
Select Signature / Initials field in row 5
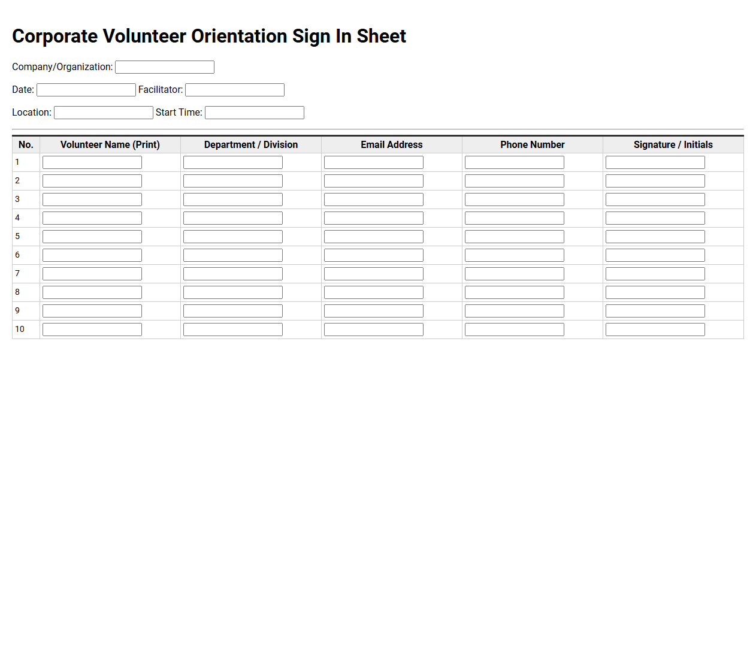(655, 237)
